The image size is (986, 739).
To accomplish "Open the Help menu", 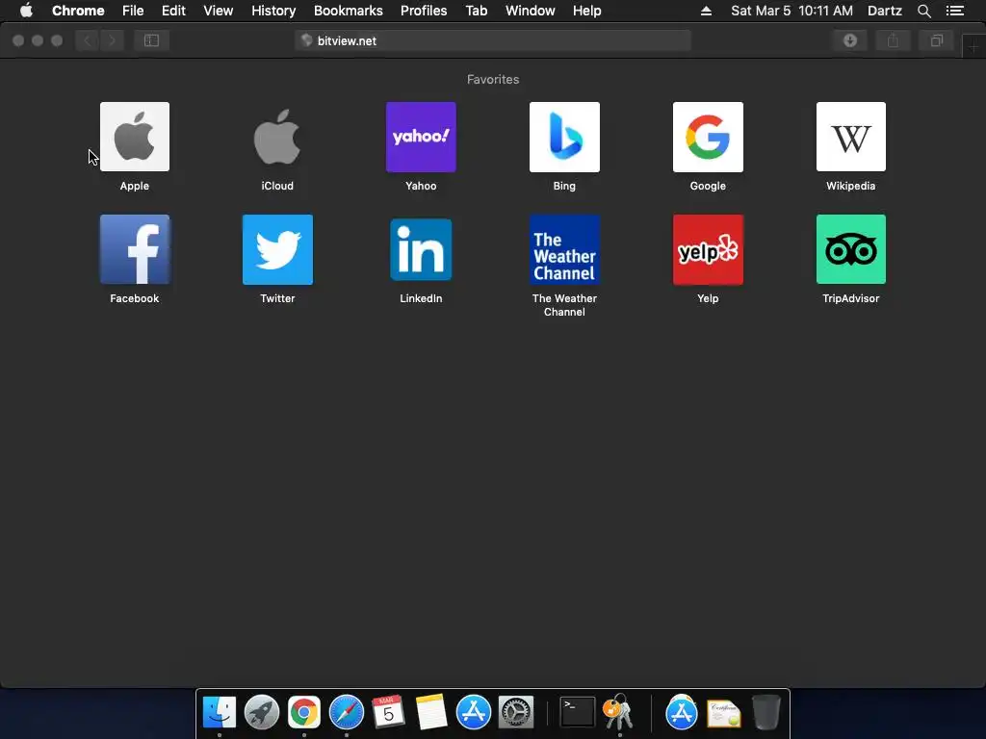I will pyautogui.click(x=586, y=11).
